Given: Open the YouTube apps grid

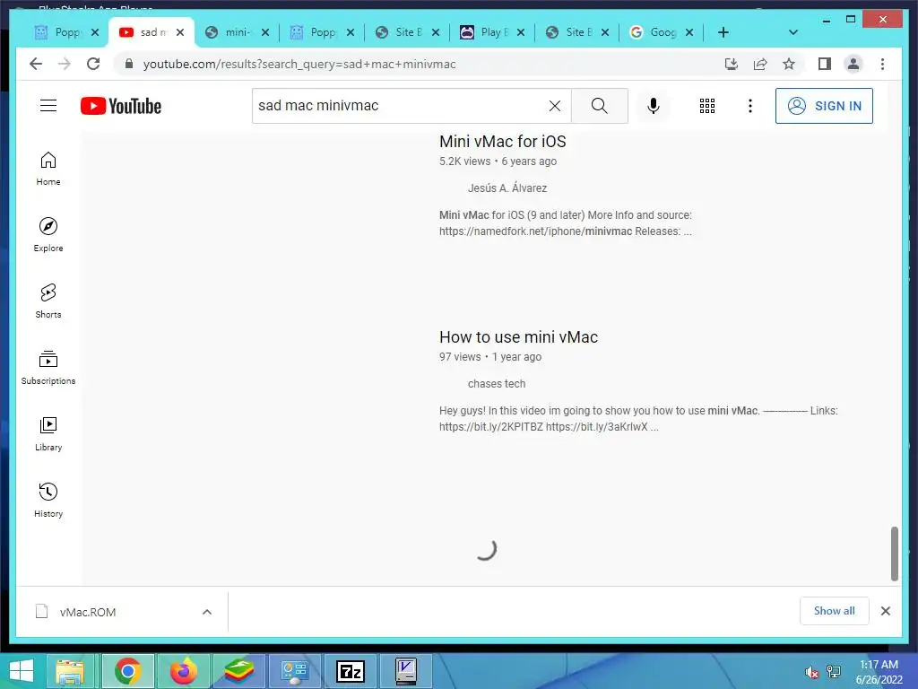Looking at the screenshot, I should 707,106.
